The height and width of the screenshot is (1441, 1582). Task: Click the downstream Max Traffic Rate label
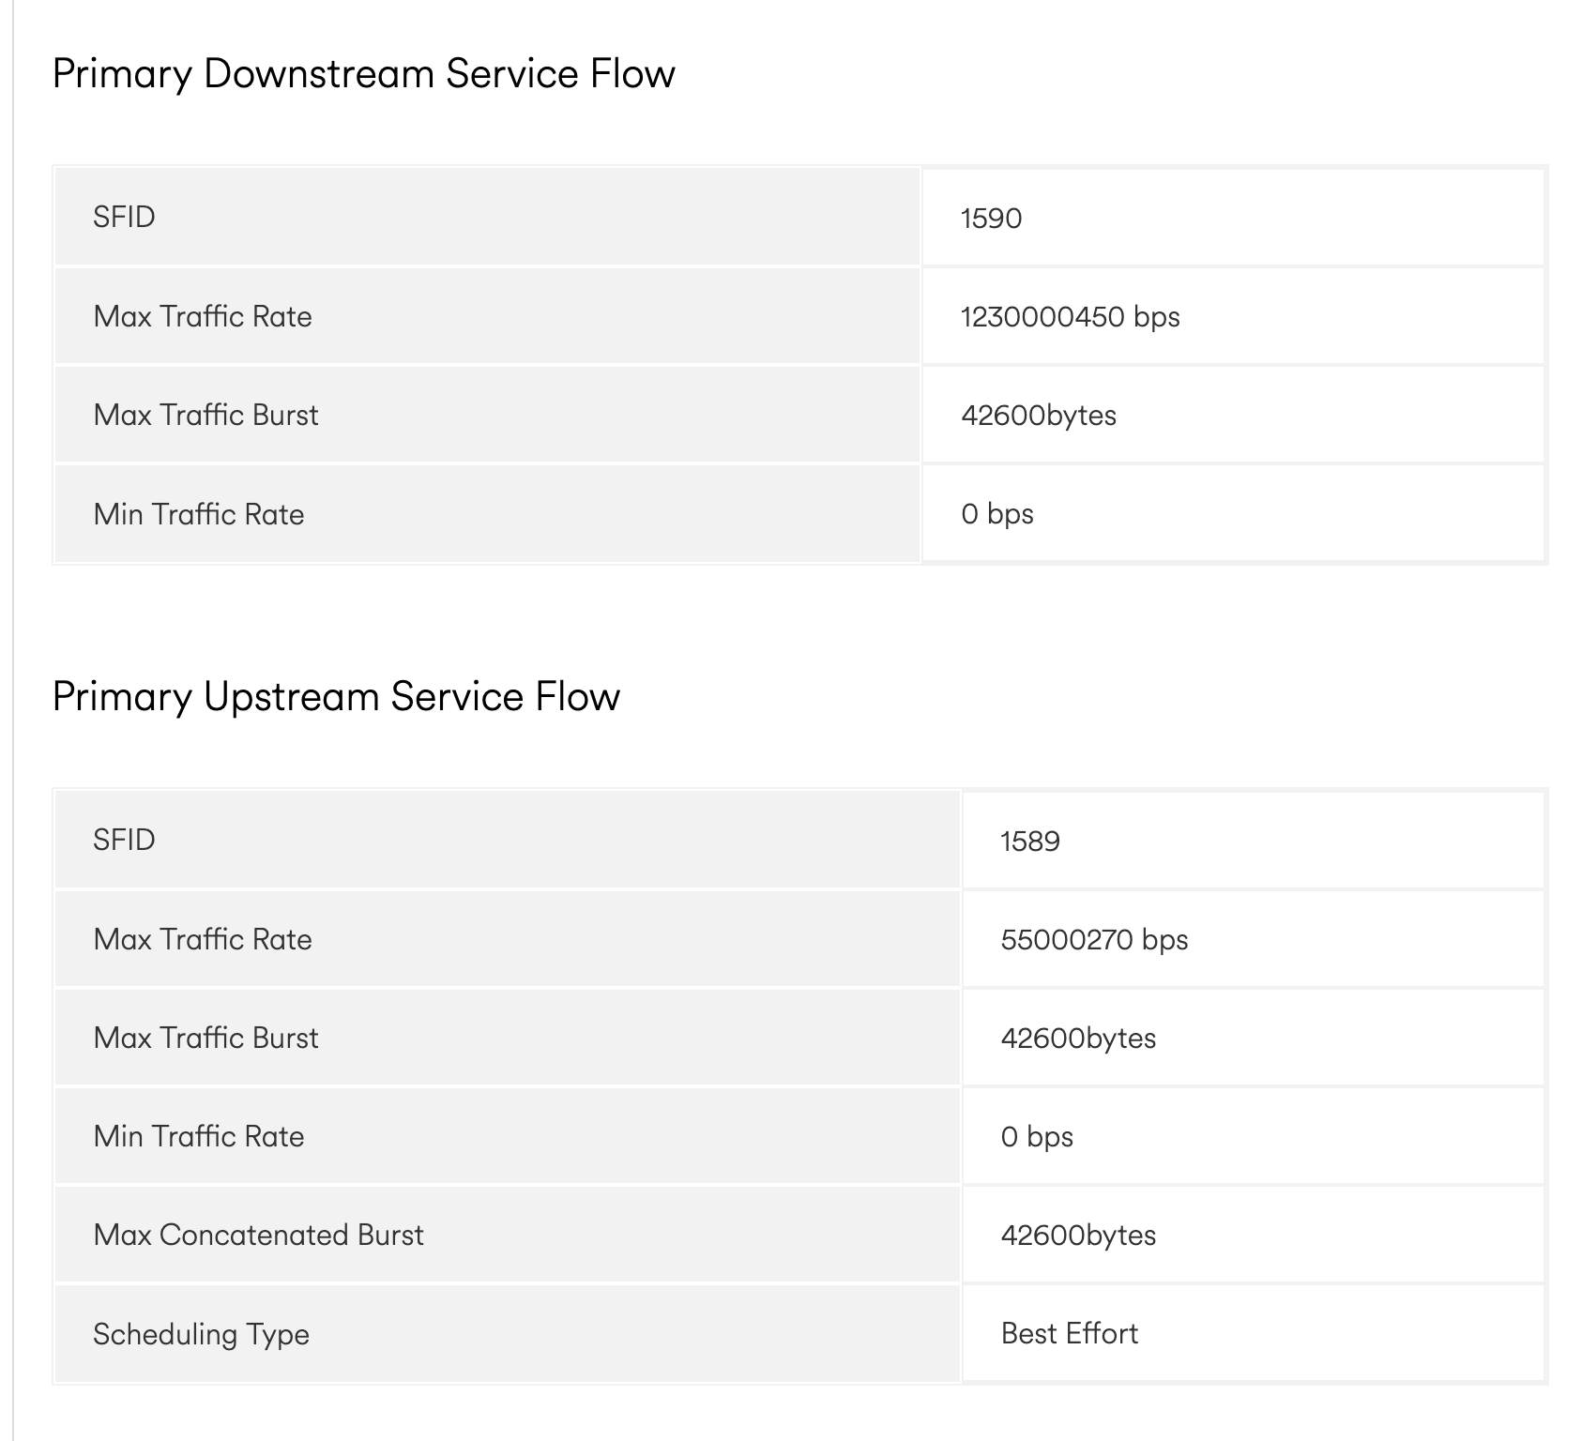203,317
